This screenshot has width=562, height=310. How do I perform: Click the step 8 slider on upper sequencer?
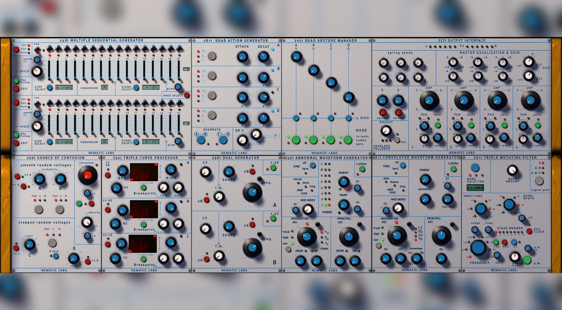(x=110, y=70)
